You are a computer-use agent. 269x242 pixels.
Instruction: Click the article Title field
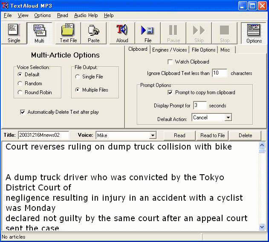(43, 135)
